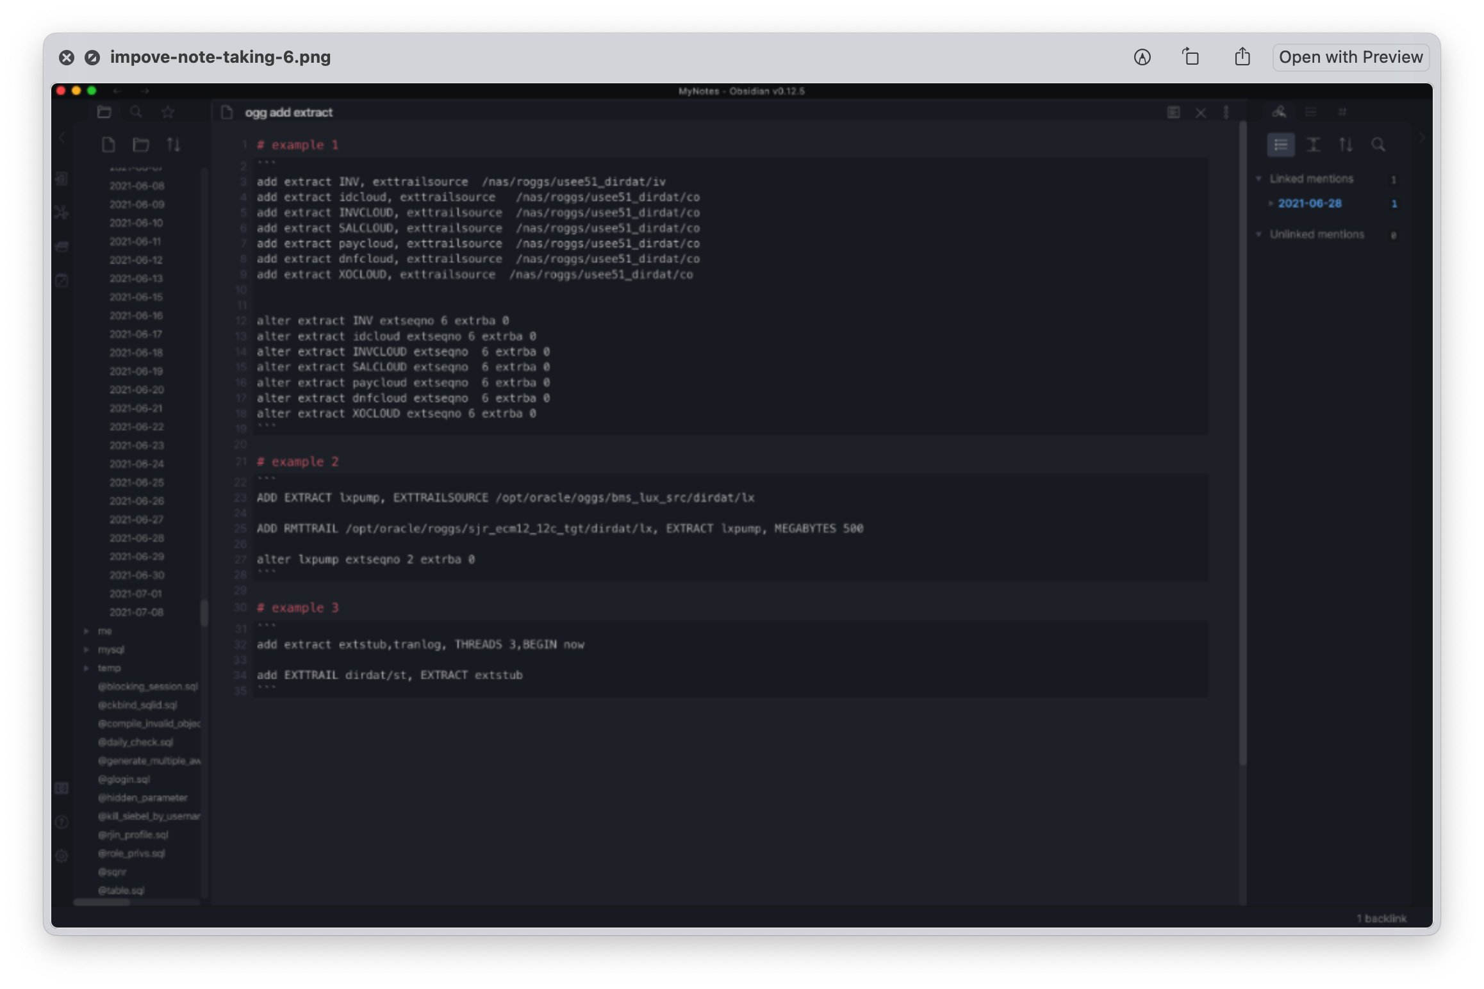The height and width of the screenshot is (989, 1484).
Task: Create a new folder with the folder icon
Action: (141, 145)
